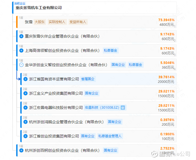Click 国有企业 tag on 杭州浙创百舸 row
This screenshot has height=160, width=196.
click(x=110, y=150)
